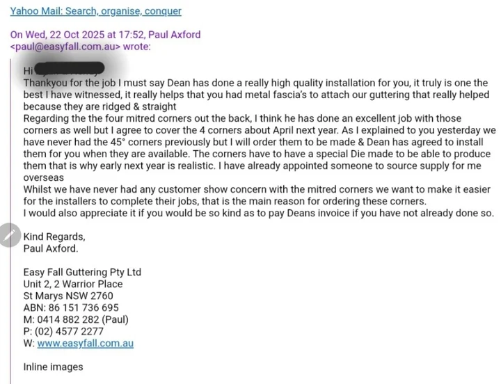Click the blacked-out recipient name after Hi

click(69, 69)
